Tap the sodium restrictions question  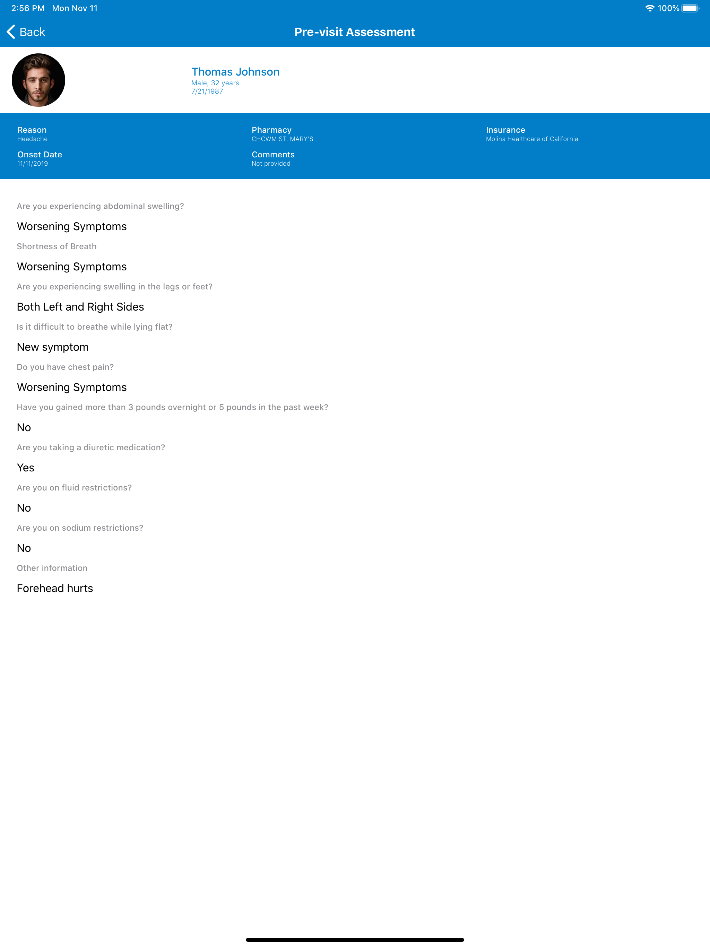[x=80, y=528]
